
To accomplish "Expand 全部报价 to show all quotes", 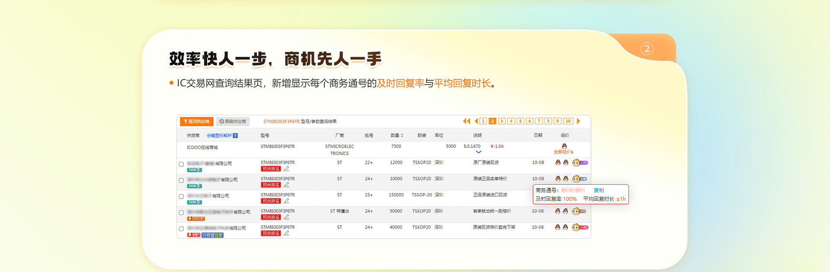I will tap(563, 152).
